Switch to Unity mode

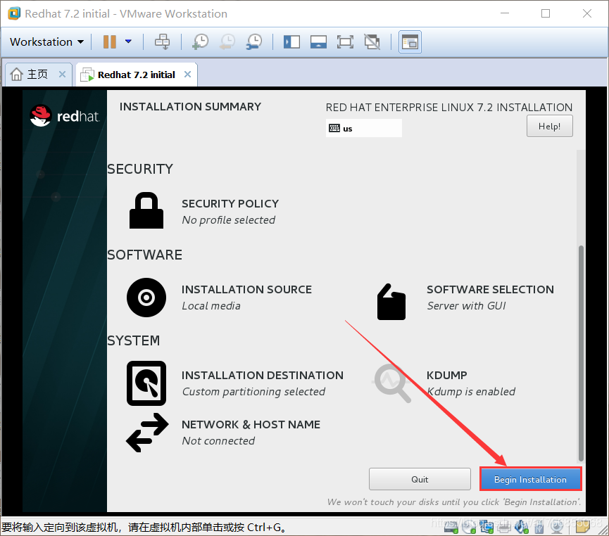[372, 42]
